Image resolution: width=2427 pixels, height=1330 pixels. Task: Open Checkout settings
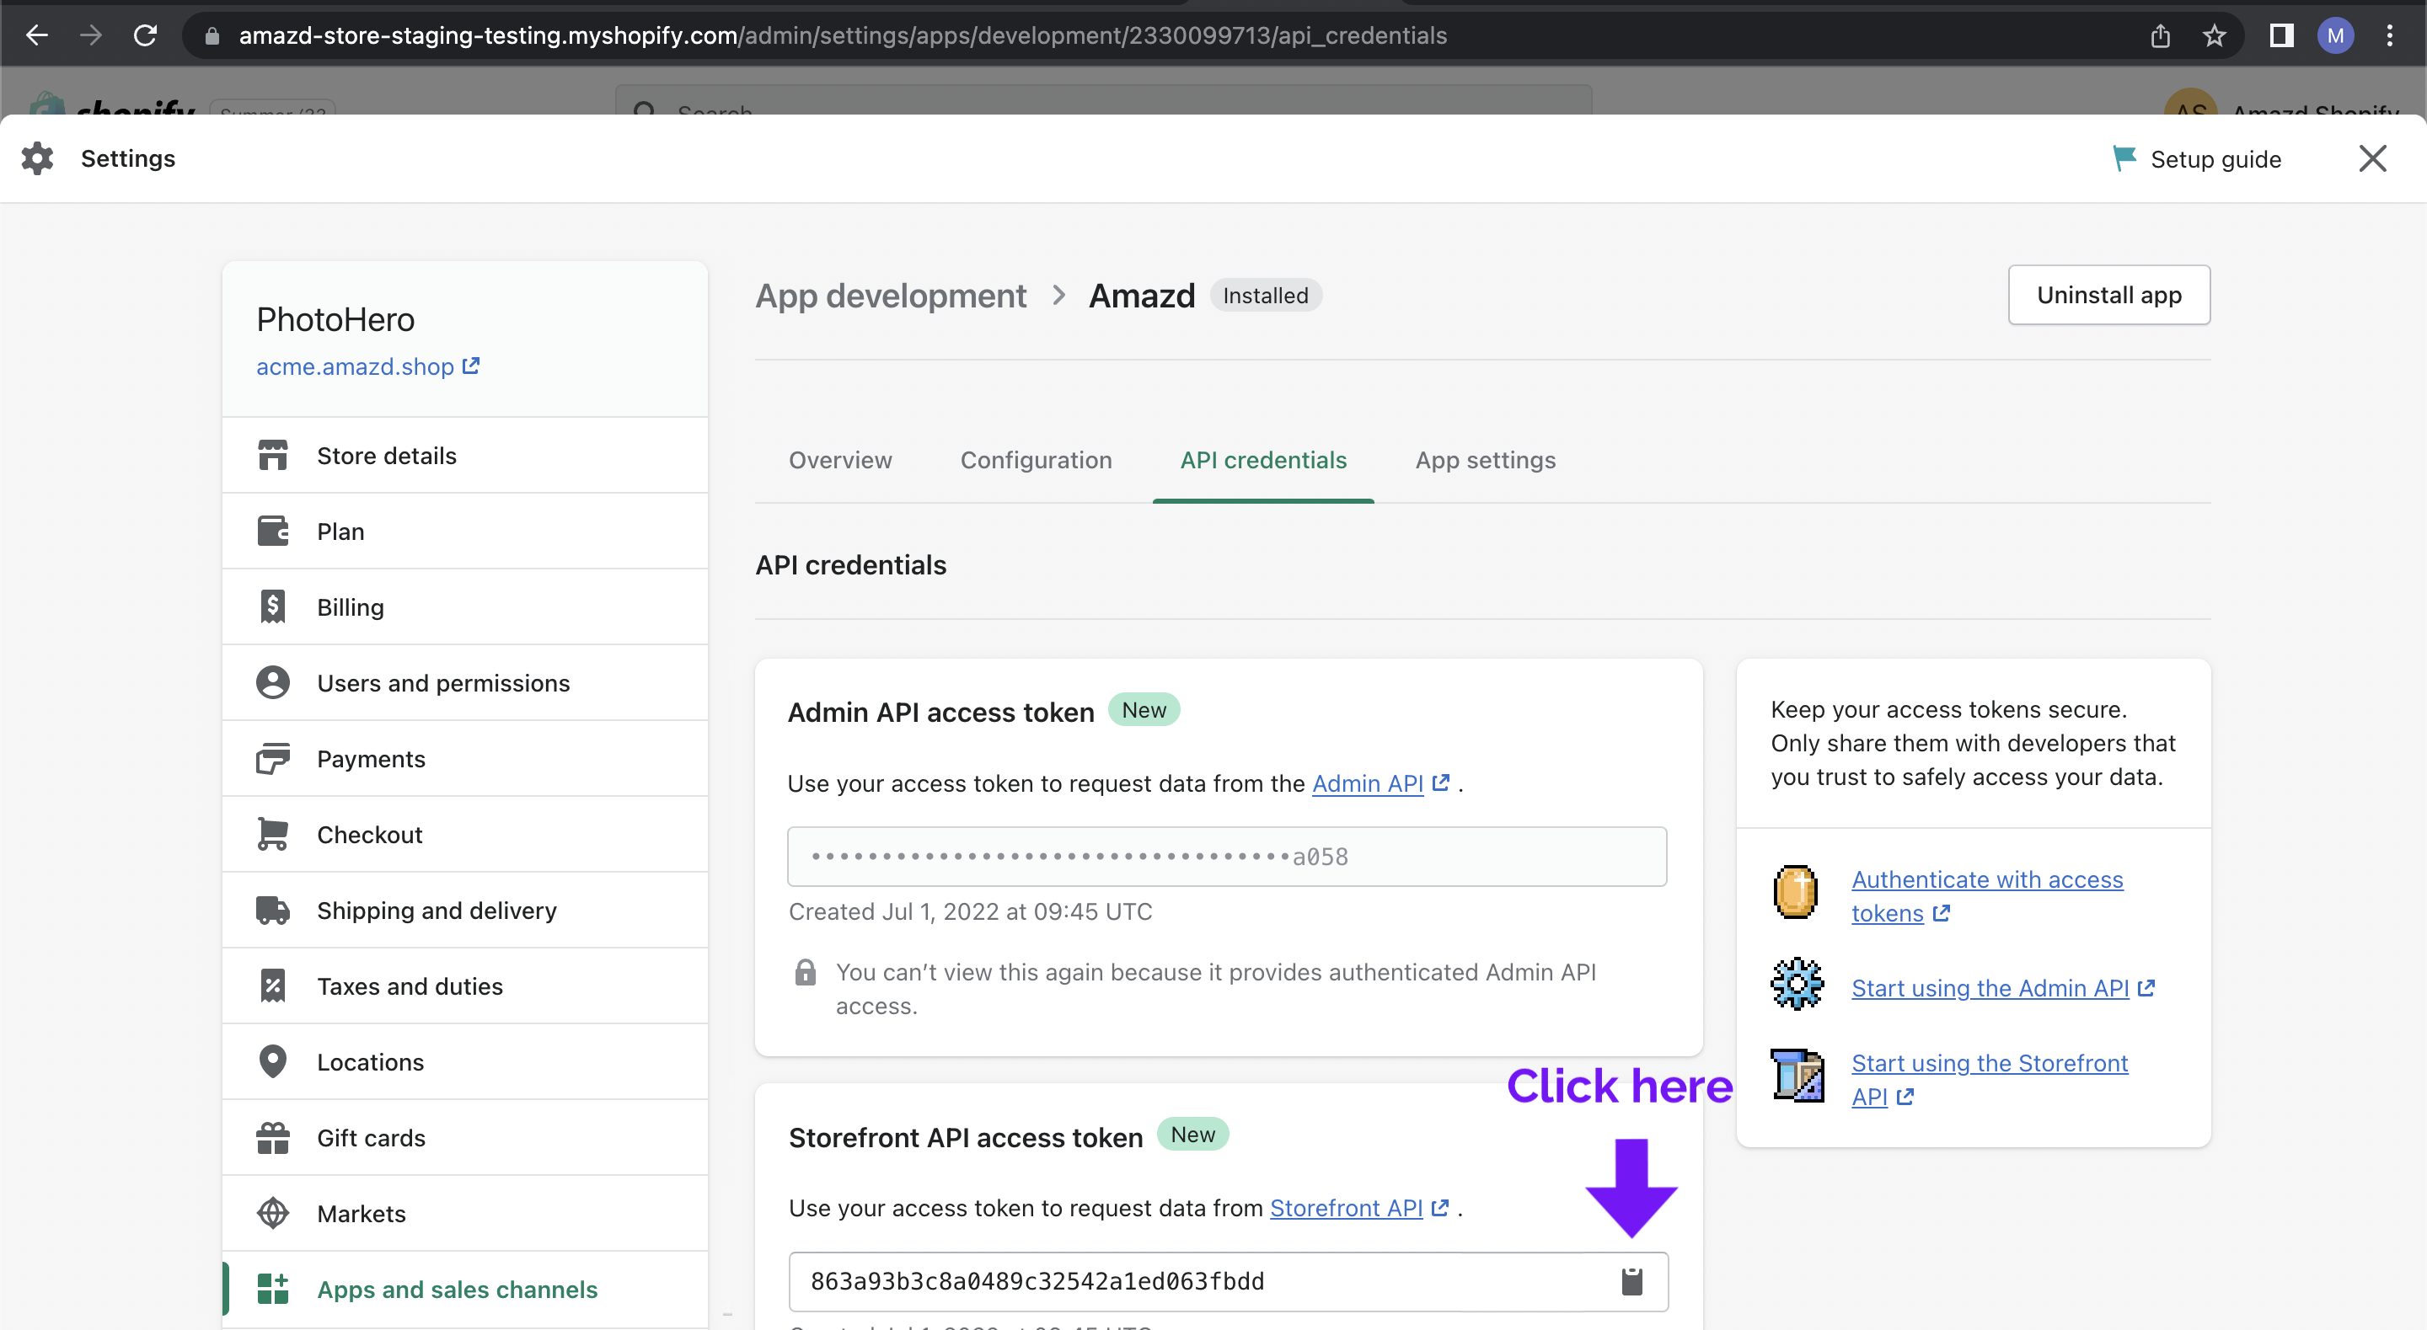click(x=464, y=834)
